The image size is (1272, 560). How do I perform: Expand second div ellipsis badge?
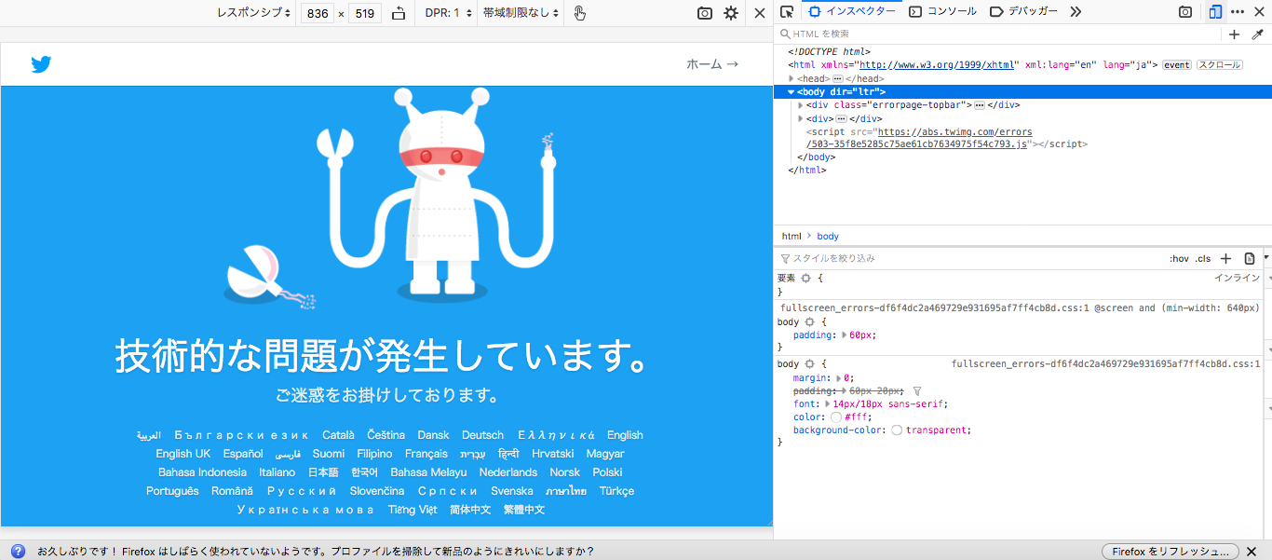[841, 119]
